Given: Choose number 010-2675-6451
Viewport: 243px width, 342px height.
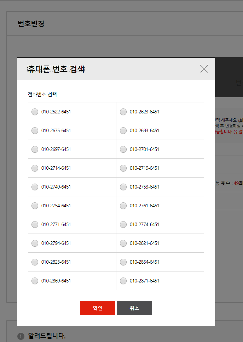Looking at the screenshot, I should click(x=35, y=131).
